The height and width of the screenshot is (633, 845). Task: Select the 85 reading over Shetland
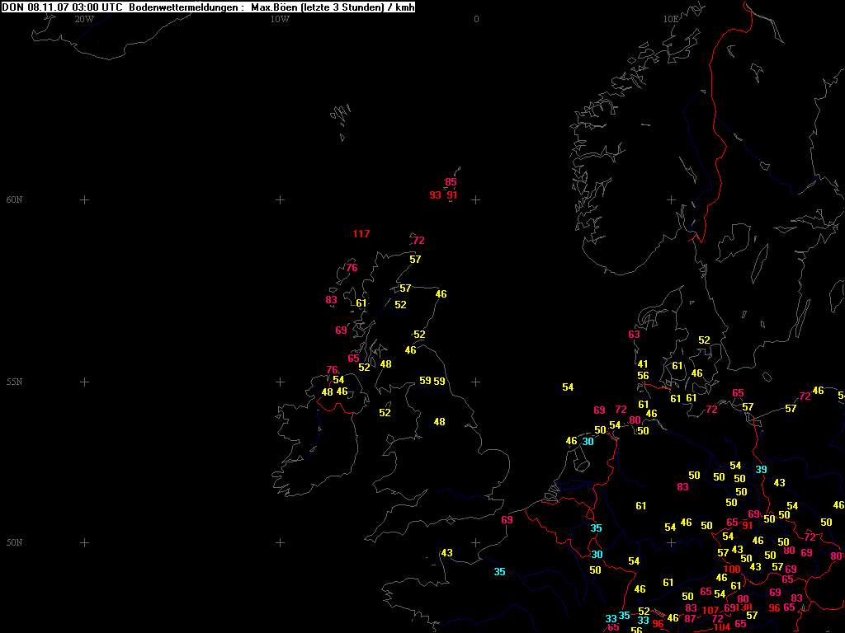click(451, 182)
